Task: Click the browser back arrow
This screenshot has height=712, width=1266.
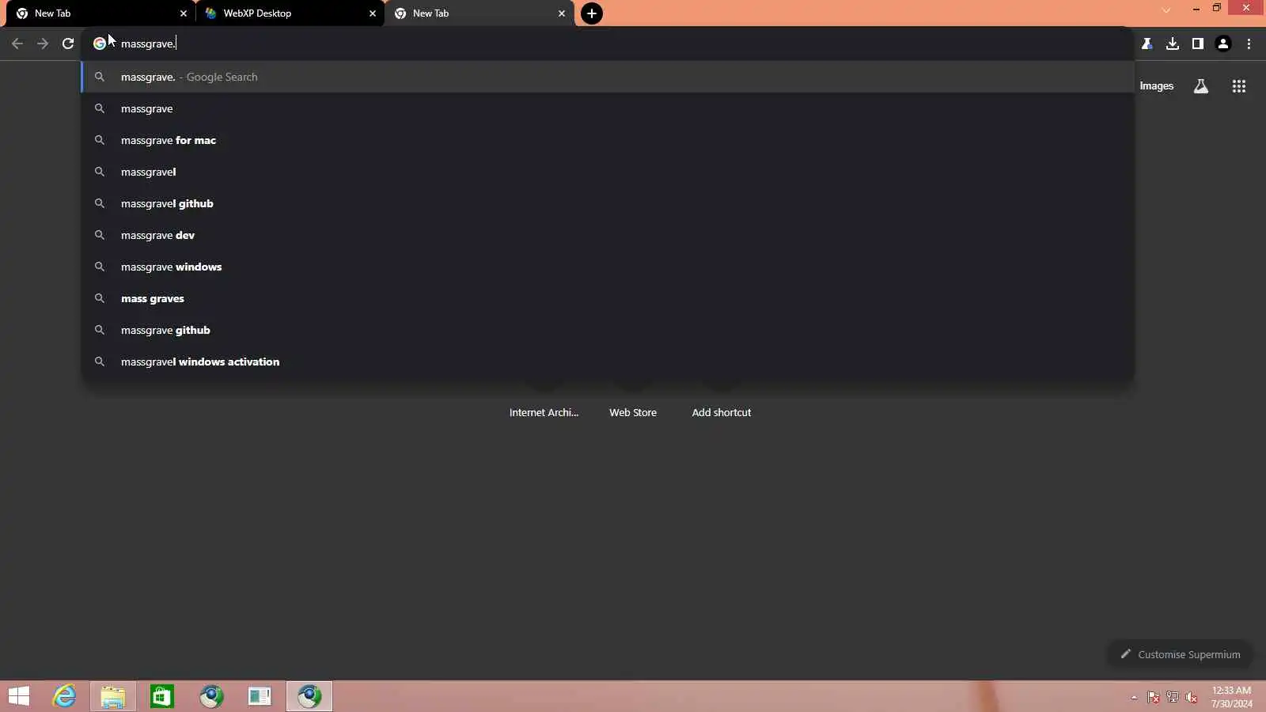Action: tap(17, 44)
